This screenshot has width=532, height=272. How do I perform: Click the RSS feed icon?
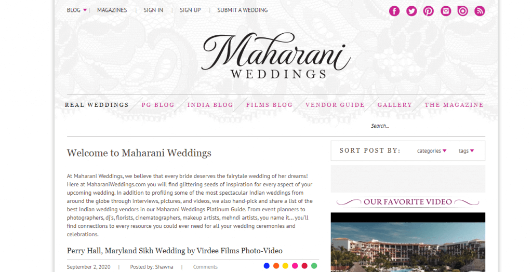(480, 11)
